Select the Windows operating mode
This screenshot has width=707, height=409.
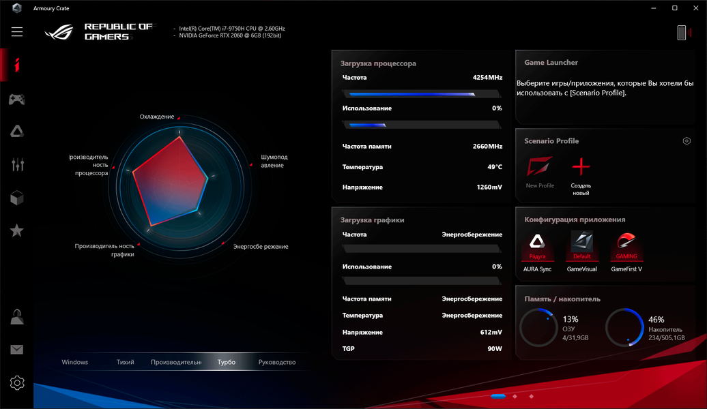75,362
